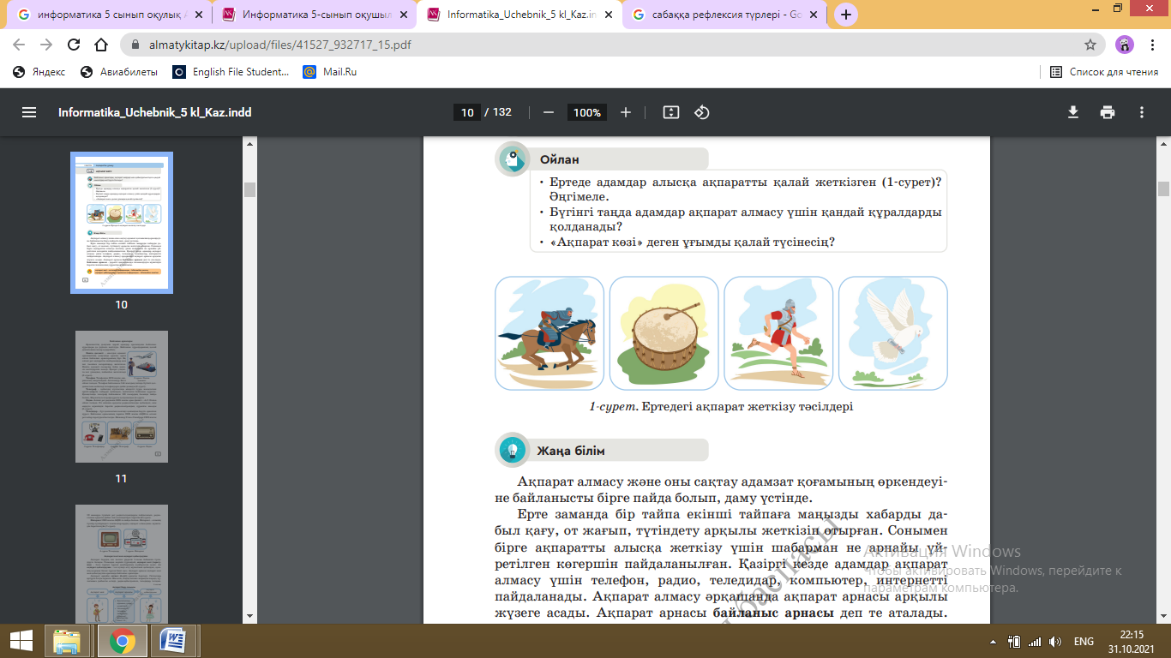
Task: Open the PDF sidebar hamburger menu
Action: coord(29,112)
